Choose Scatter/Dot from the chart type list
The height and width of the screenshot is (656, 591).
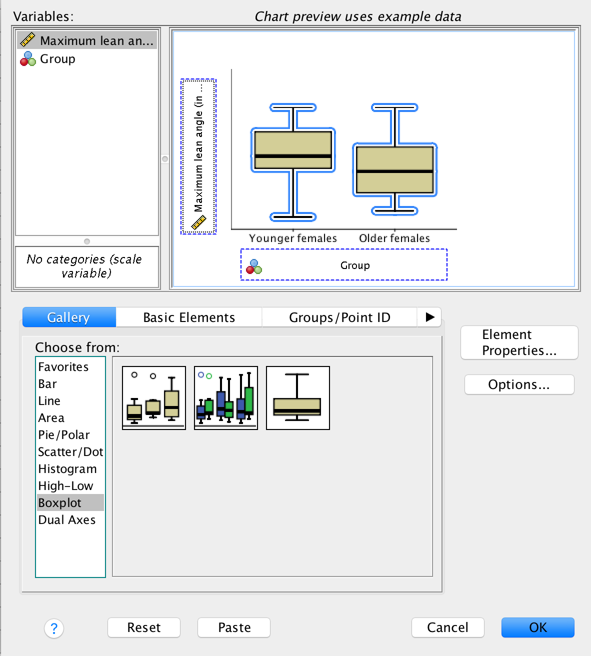click(x=70, y=451)
